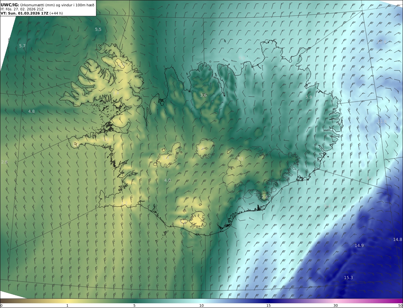Click the 2.6 value on the southeast coast
This screenshot has width=403, height=308.
tap(265, 197)
